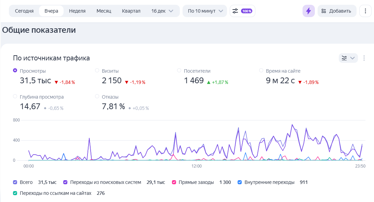Toggle the Внутренние переходы legend checkbox

tap(240, 182)
